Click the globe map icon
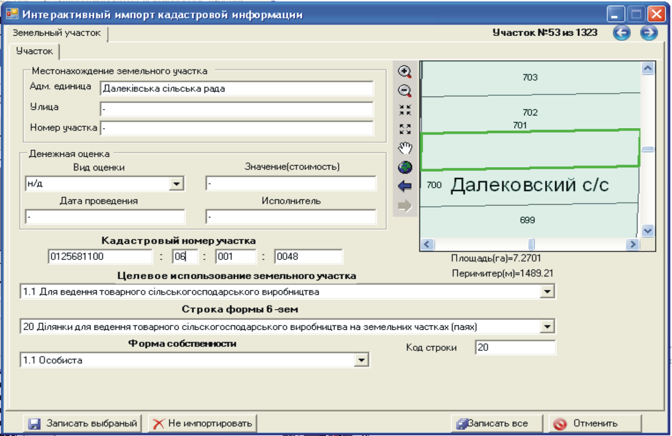The width and height of the screenshot is (672, 436). [x=405, y=167]
